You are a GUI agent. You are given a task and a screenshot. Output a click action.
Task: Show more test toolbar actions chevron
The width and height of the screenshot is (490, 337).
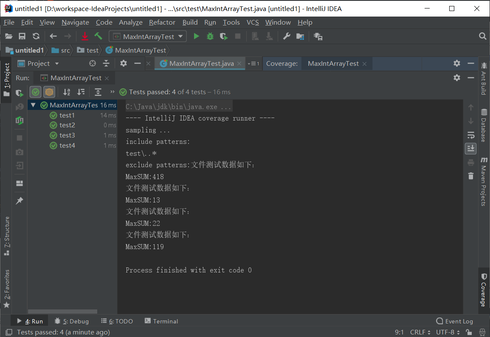pyautogui.click(x=112, y=92)
